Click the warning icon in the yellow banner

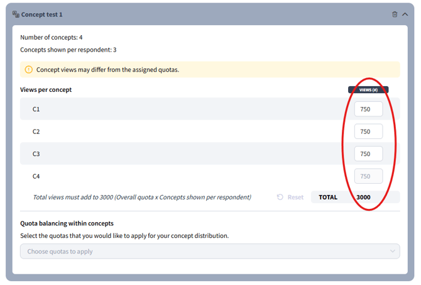coord(29,69)
